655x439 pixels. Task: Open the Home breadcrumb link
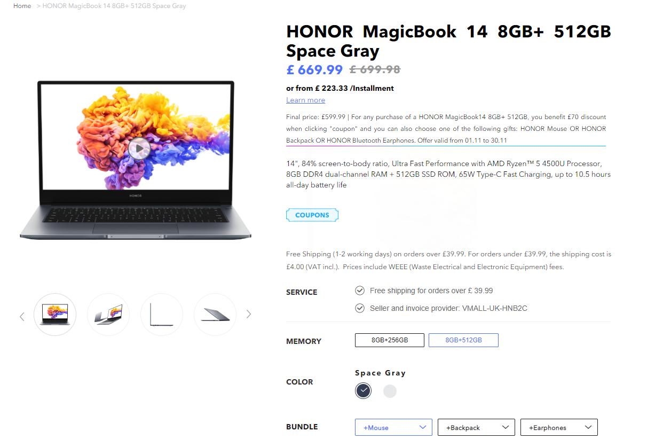point(22,6)
